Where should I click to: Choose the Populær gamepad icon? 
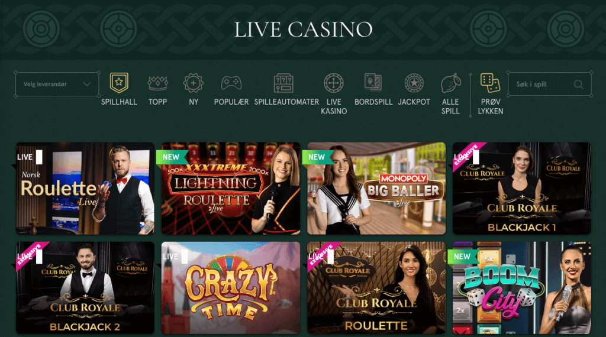(x=231, y=83)
